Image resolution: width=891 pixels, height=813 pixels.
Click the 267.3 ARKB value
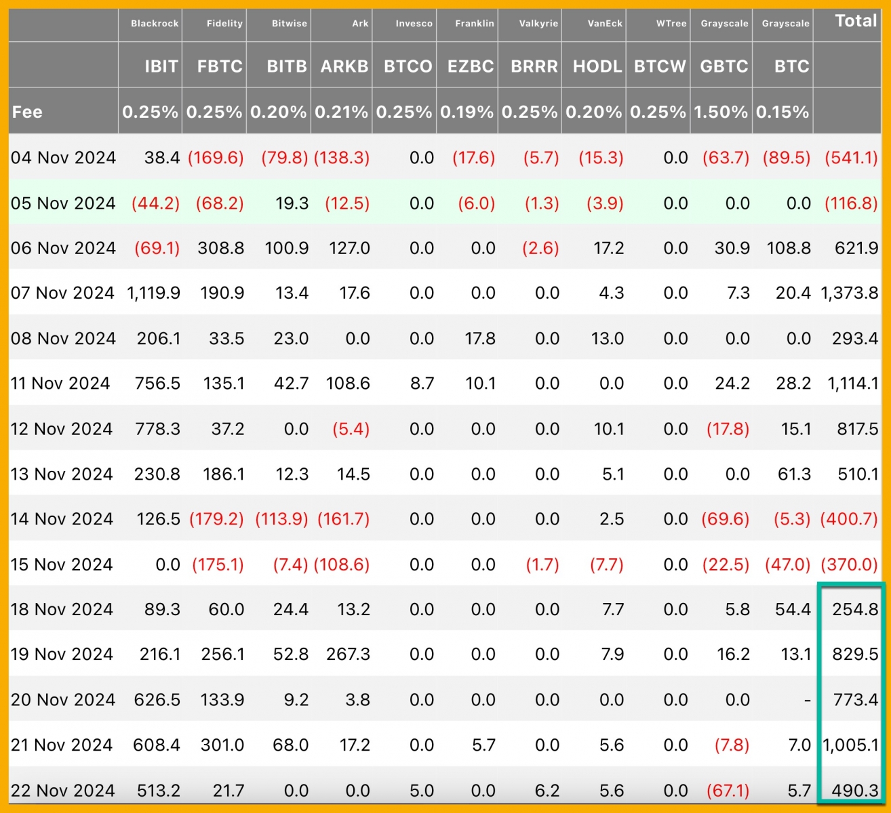coord(348,654)
